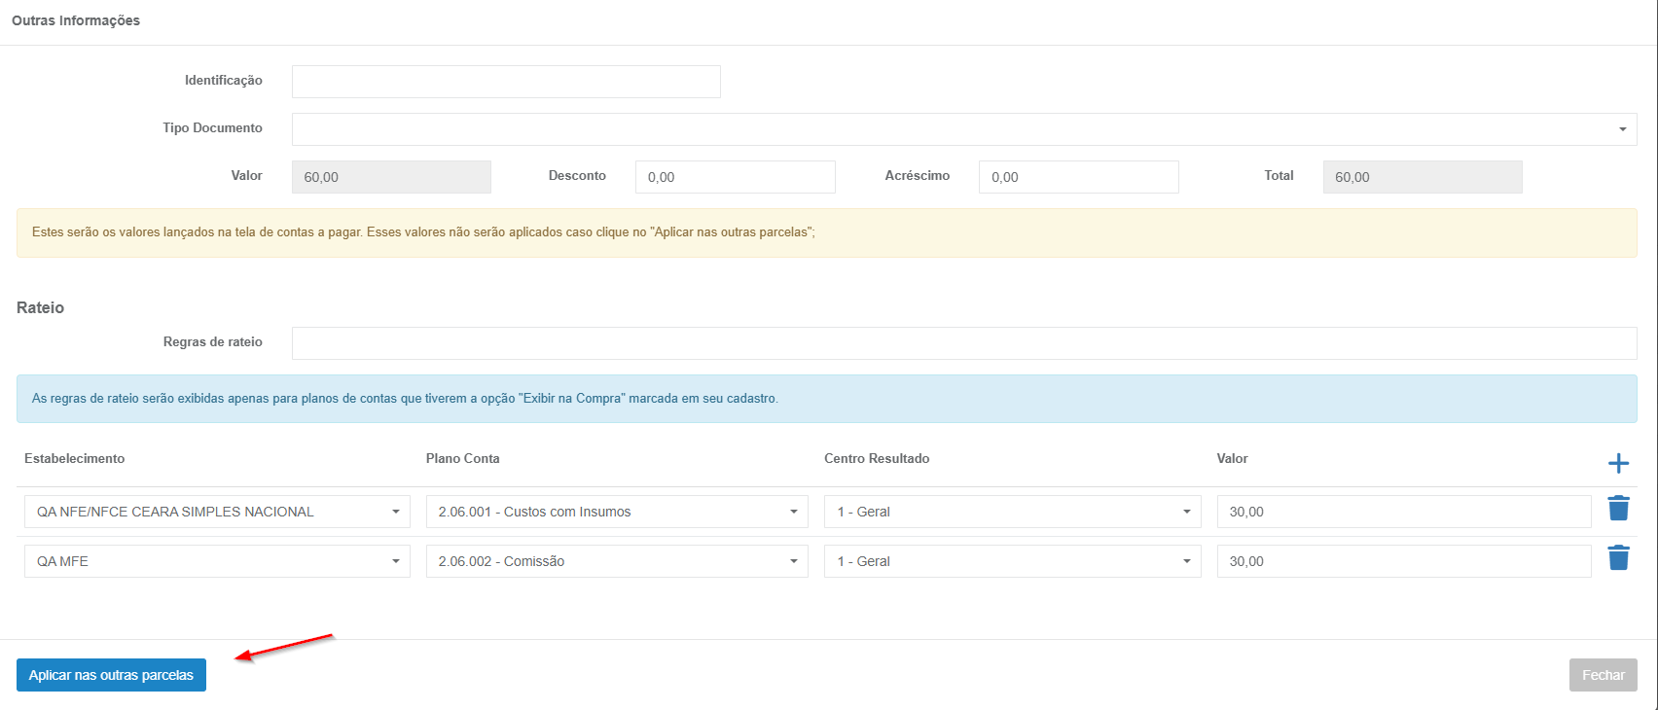This screenshot has height=710, width=1658.
Task: Click the Total 60,00 field
Action: (x=1422, y=177)
